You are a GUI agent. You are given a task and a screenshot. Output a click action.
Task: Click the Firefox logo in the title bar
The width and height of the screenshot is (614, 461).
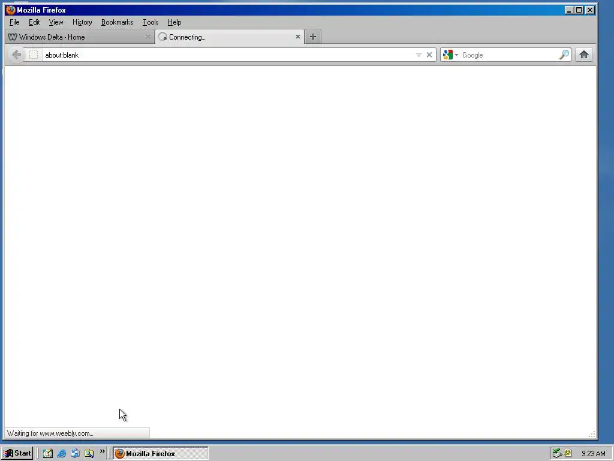[11, 10]
